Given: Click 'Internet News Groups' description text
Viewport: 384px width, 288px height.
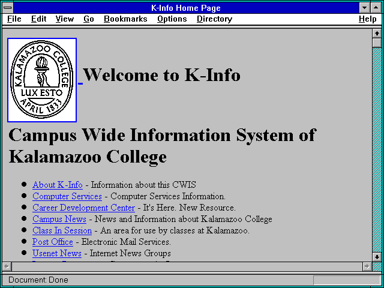Looking at the screenshot, I should coord(130,253).
